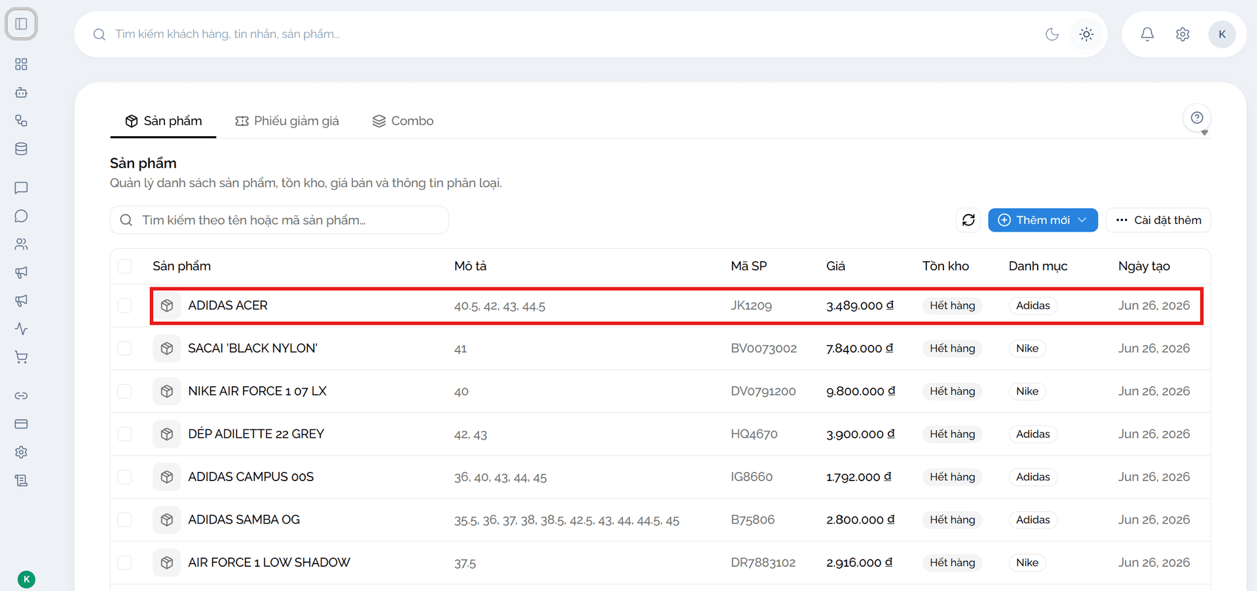Open the bot icon in sidebar

tap(21, 92)
